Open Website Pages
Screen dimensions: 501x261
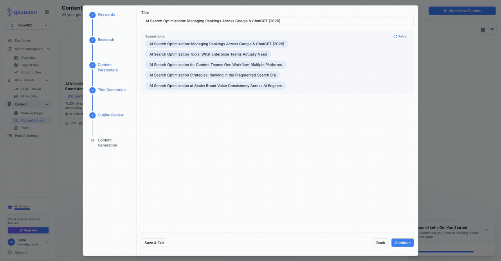click(32, 113)
